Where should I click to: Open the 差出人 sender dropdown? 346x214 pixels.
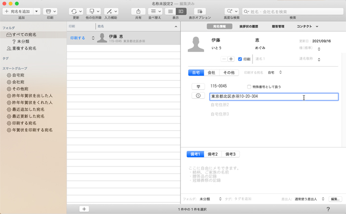coord(309,199)
